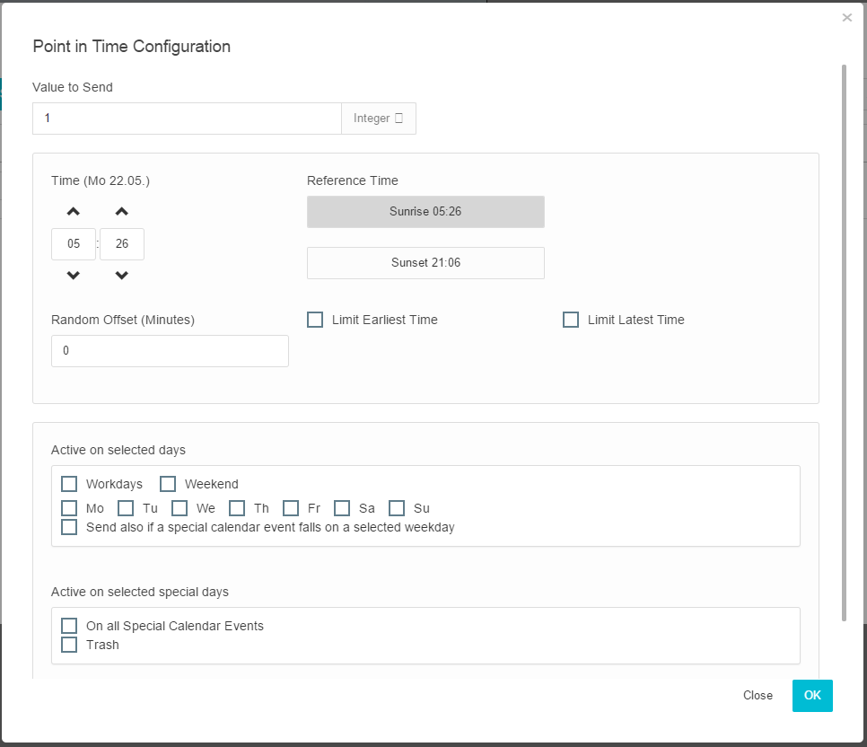Click the dialog's vertical scrollbar
867x747 pixels.
[844, 341]
